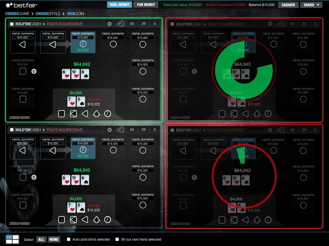
Task: Click TIGHT/AGGRESSIVE label on gray-bordered table
Action: [x=65, y=130]
